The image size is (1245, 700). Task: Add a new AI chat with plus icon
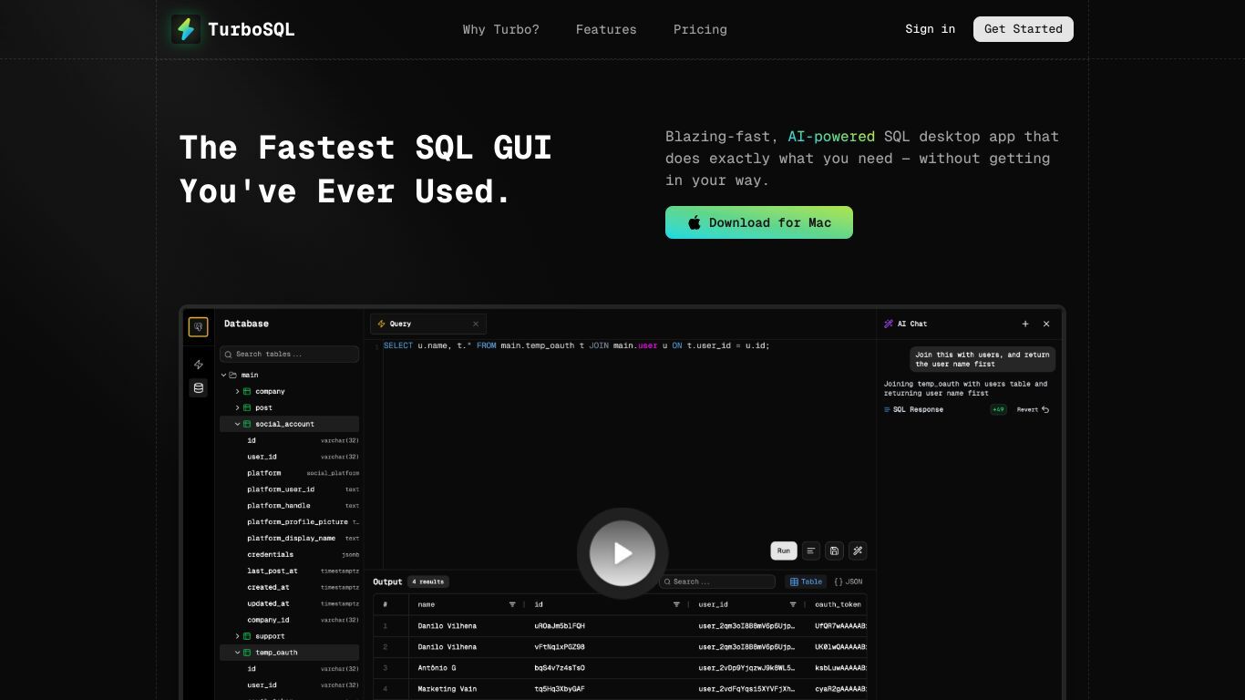point(1025,324)
